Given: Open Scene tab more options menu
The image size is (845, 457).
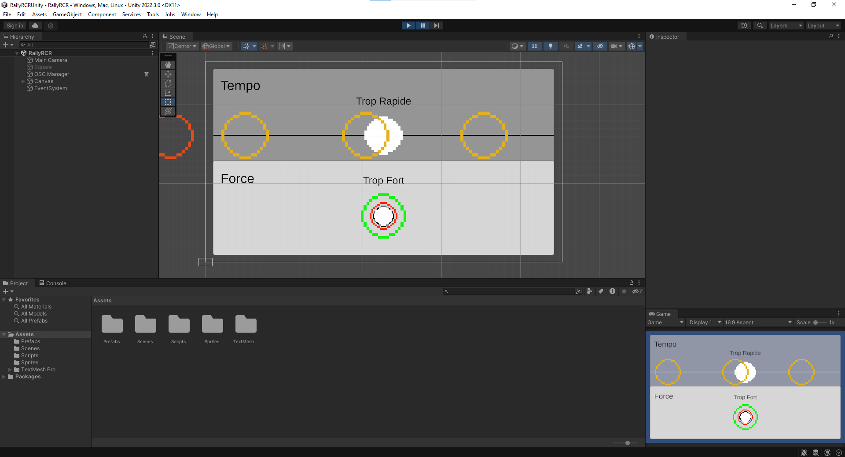Looking at the screenshot, I should [x=639, y=36].
